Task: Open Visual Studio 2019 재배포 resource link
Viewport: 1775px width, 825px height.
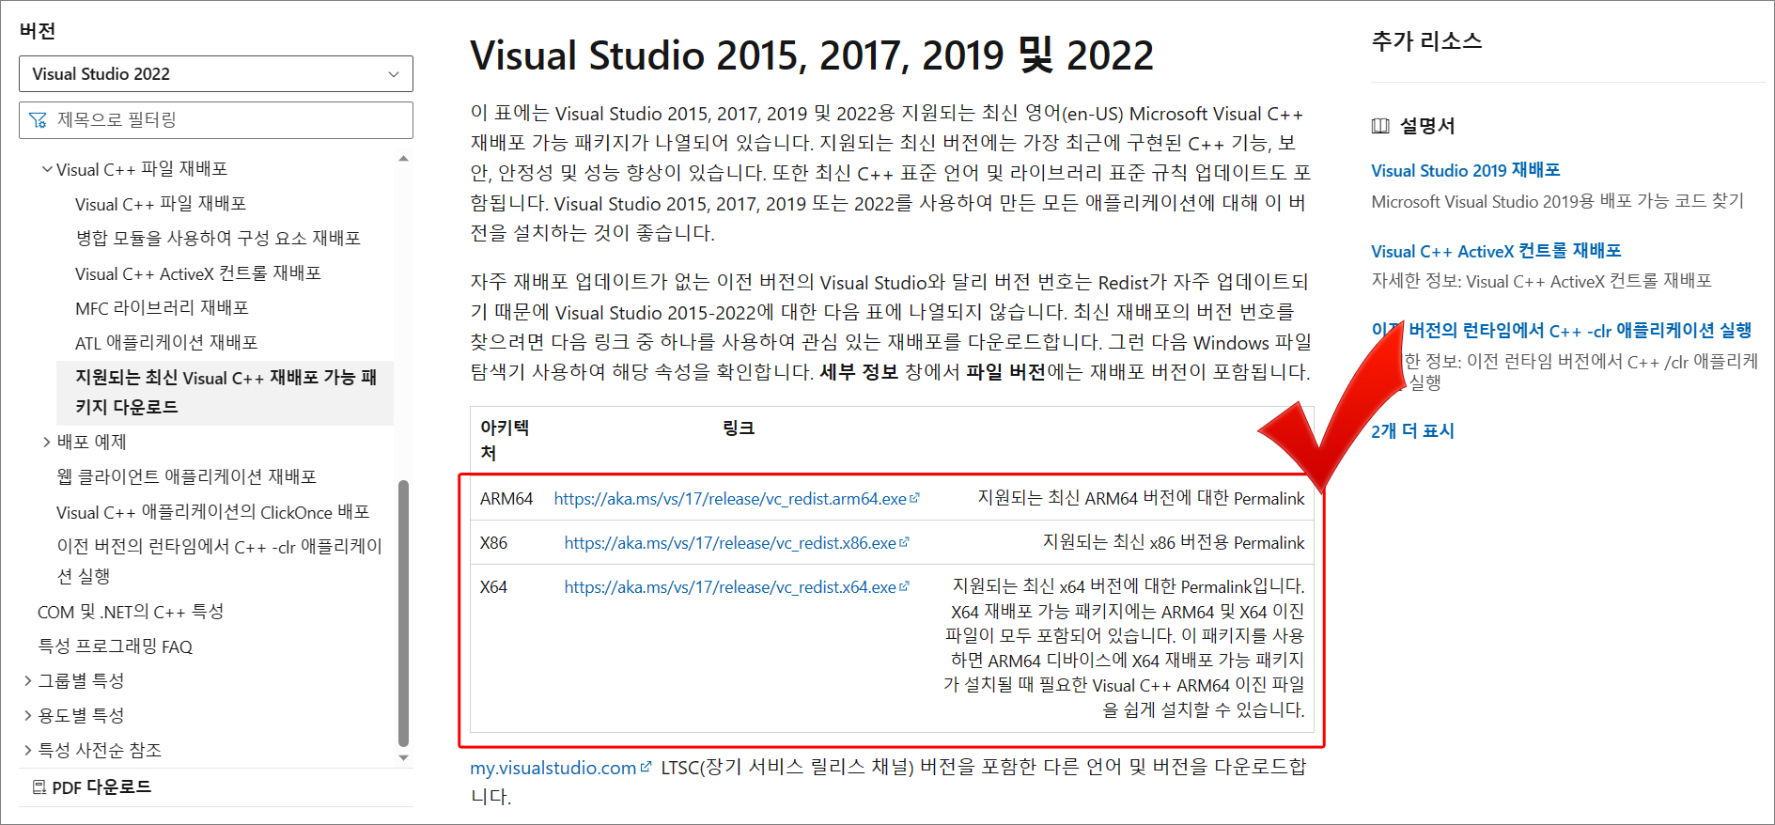Action: pyautogui.click(x=1466, y=171)
